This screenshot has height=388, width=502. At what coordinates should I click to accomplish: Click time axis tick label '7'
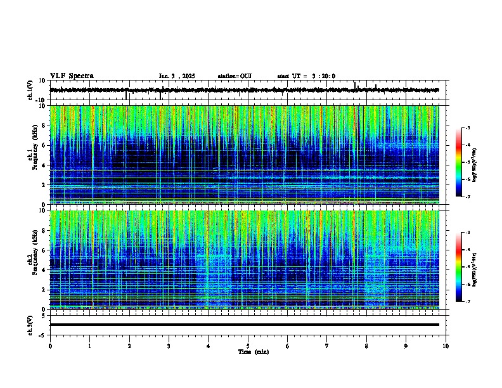pyautogui.click(x=327, y=346)
